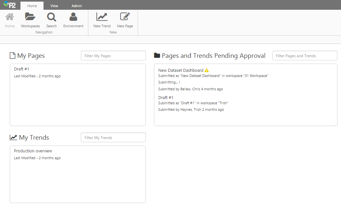Open Workspaces folder icon
Image resolution: width=341 pixels, height=204 pixels.
coord(30,17)
